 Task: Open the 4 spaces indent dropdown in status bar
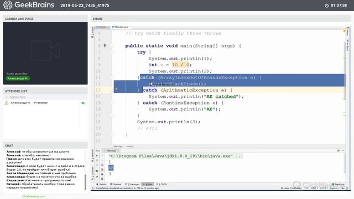(x=334, y=188)
